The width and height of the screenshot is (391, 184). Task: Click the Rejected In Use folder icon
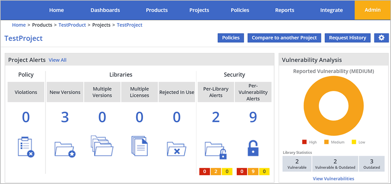(177, 149)
